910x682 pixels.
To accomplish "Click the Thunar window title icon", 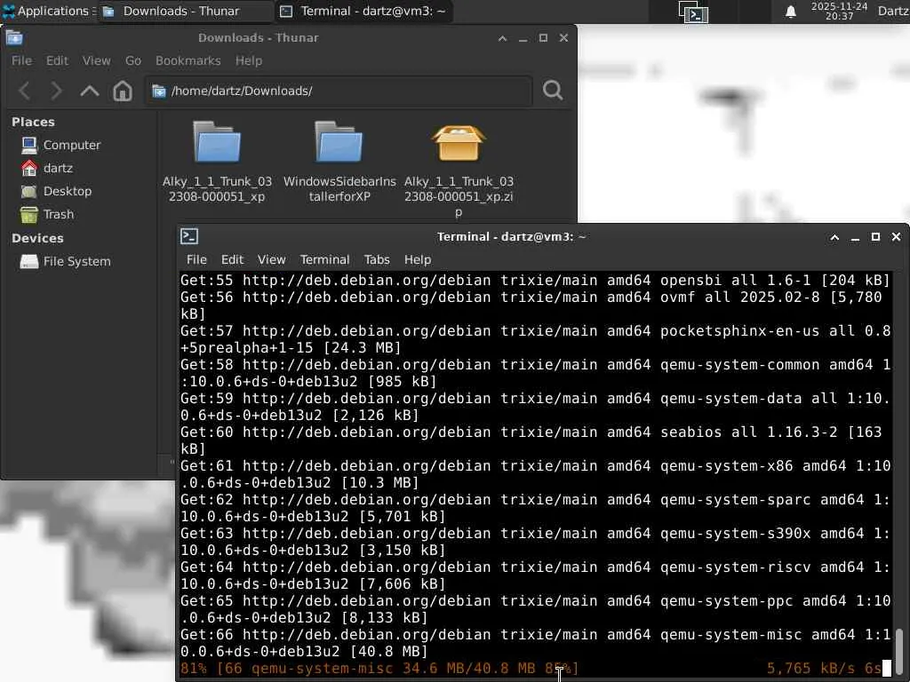I will 14,37.
